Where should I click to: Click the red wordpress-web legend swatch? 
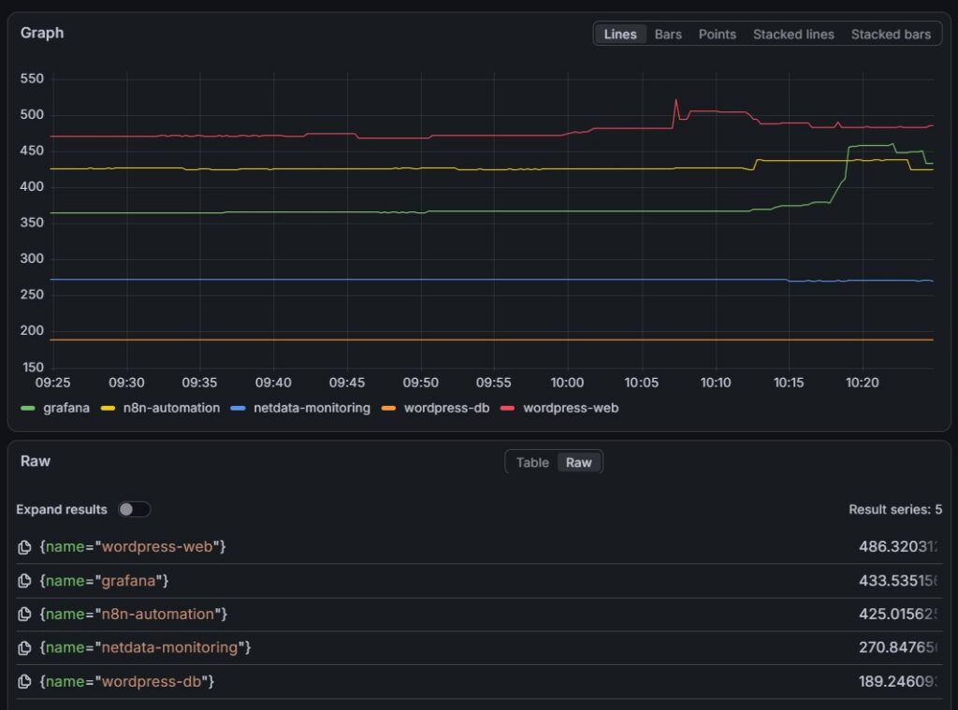507,408
